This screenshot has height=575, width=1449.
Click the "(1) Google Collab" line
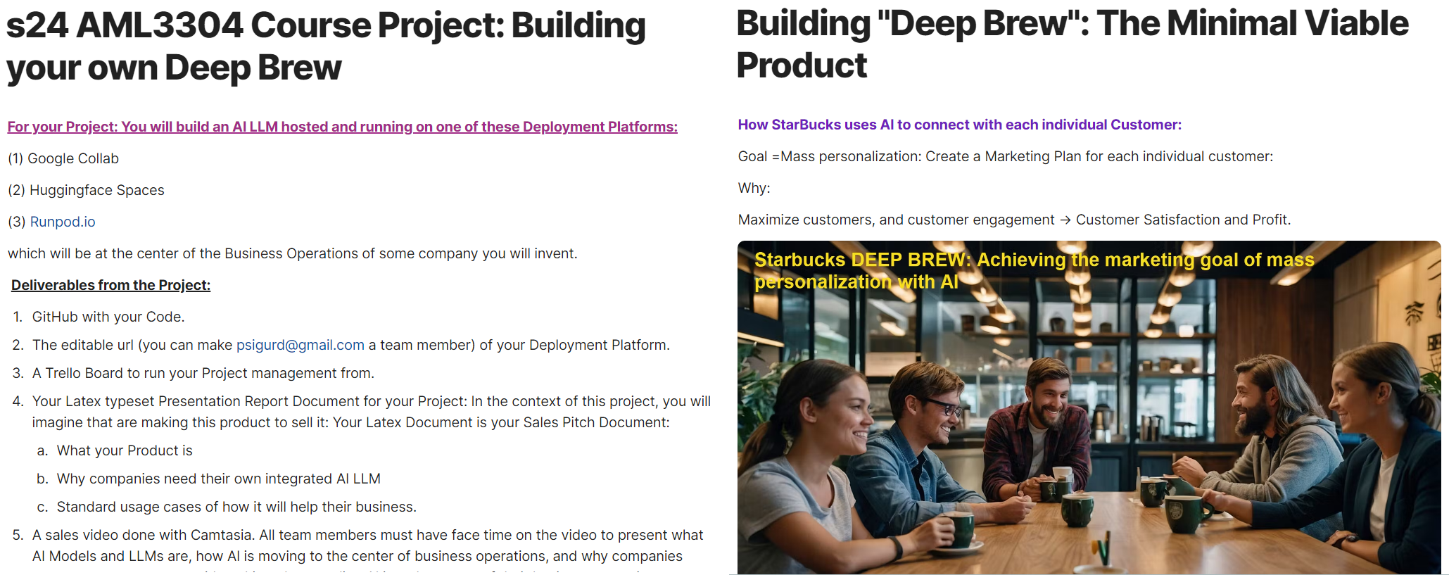point(63,158)
